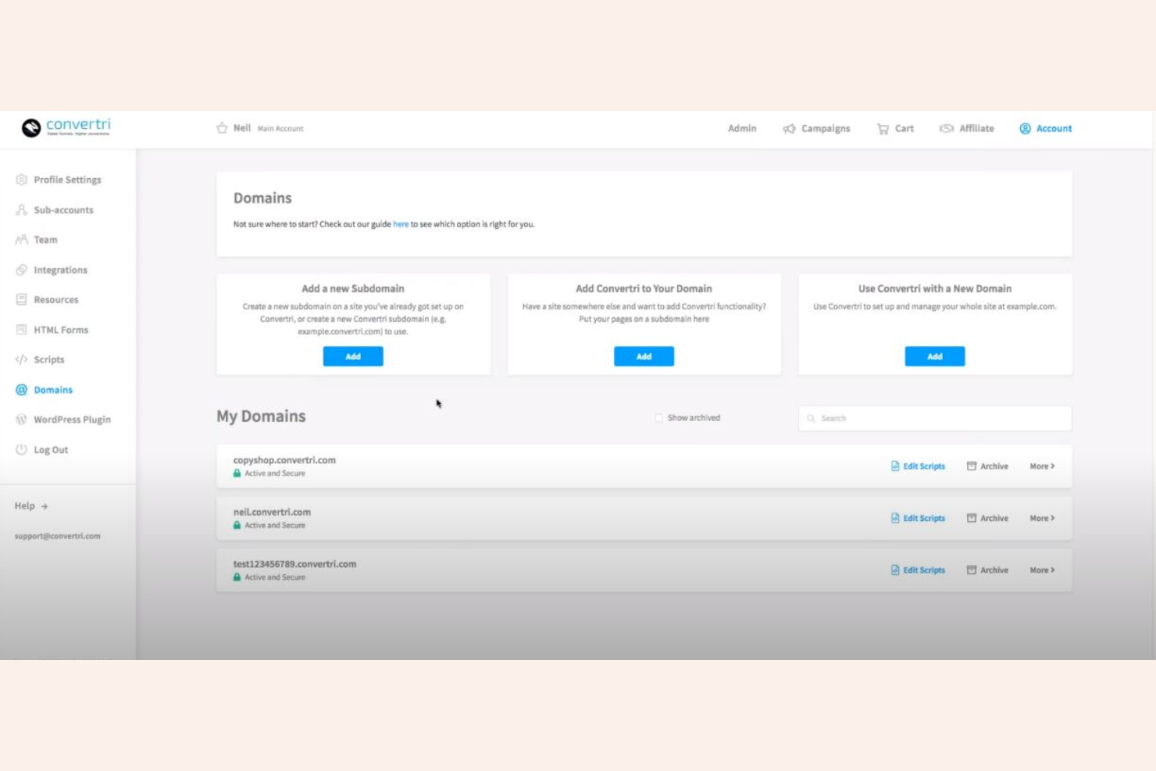Toggle the Show archived checkbox
Viewport: 1156px width, 771px height.
pos(658,418)
